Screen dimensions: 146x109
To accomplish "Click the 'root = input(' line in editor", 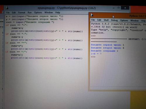I will [x=30, y=22].
